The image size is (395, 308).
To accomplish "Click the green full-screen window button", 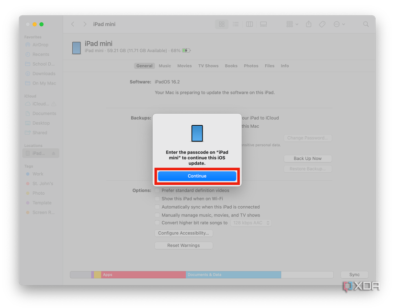I will [x=42, y=24].
